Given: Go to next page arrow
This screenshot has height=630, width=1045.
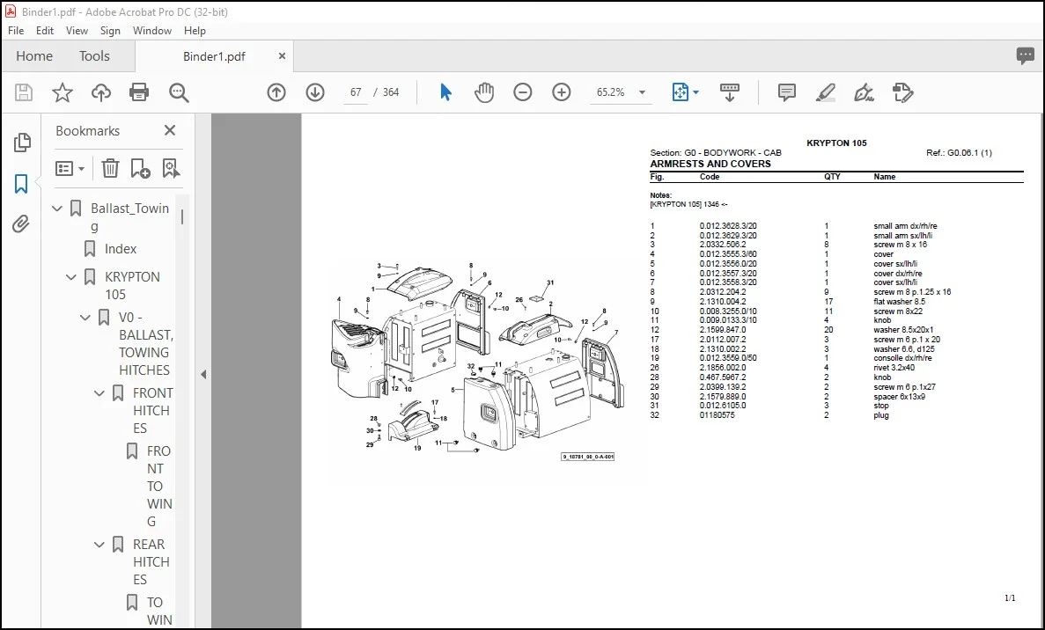Looking at the screenshot, I should (x=315, y=92).
